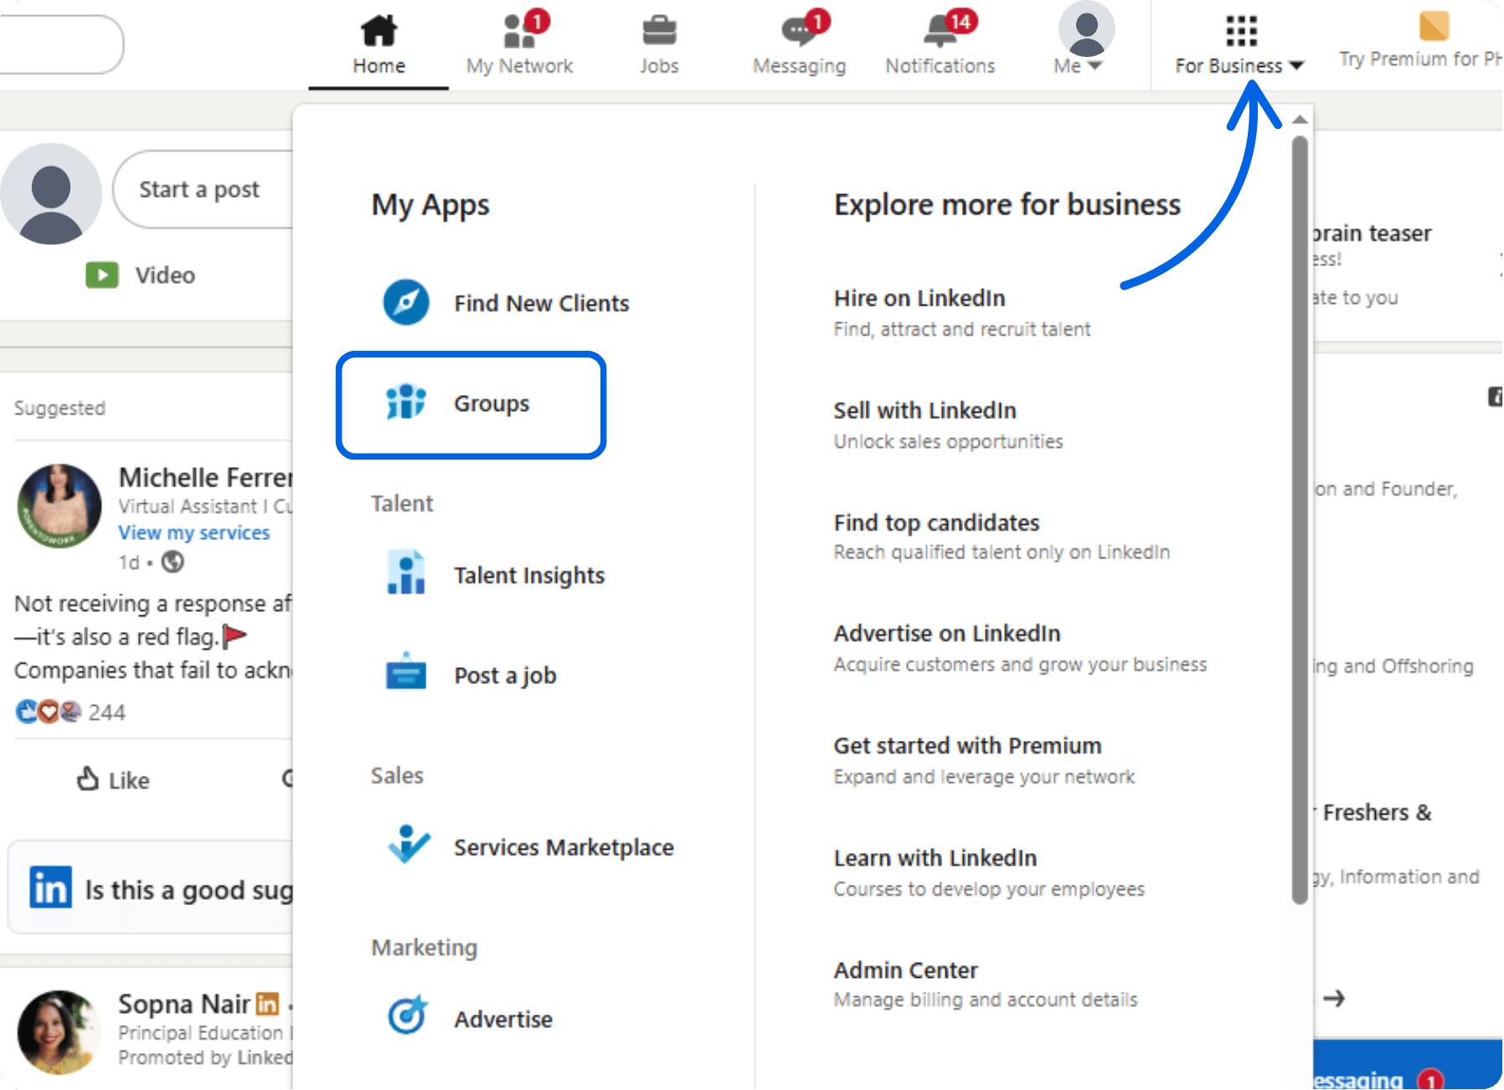The height and width of the screenshot is (1090, 1504).
Task: Switch to the Home navigation tab
Action: click(x=378, y=65)
